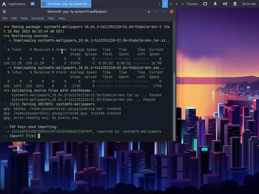The width and height of the screenshot is (259, 194).
Task: Click the dev.dsc '... Passed' line
Action: click(x=83, y=100)
